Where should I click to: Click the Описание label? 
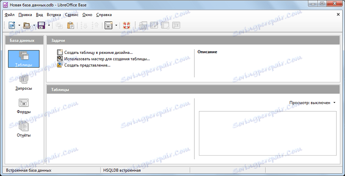[x=207, y=52]
